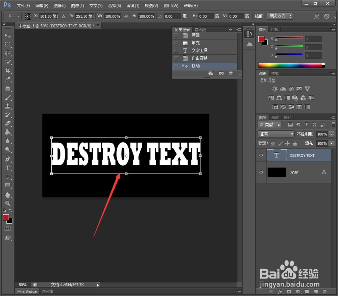Image resolution: width=338 pixels, height=296 pixels.
Task: Add Brightness/Contrast adjustment icon
Action: pos(275,89)
